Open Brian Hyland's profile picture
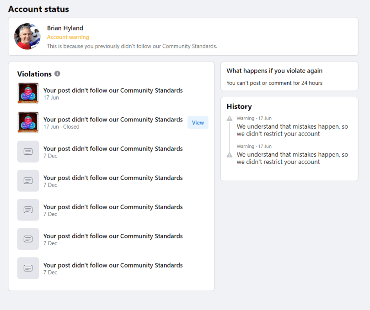Screen dimensions: 370x310 pos(27,37)
